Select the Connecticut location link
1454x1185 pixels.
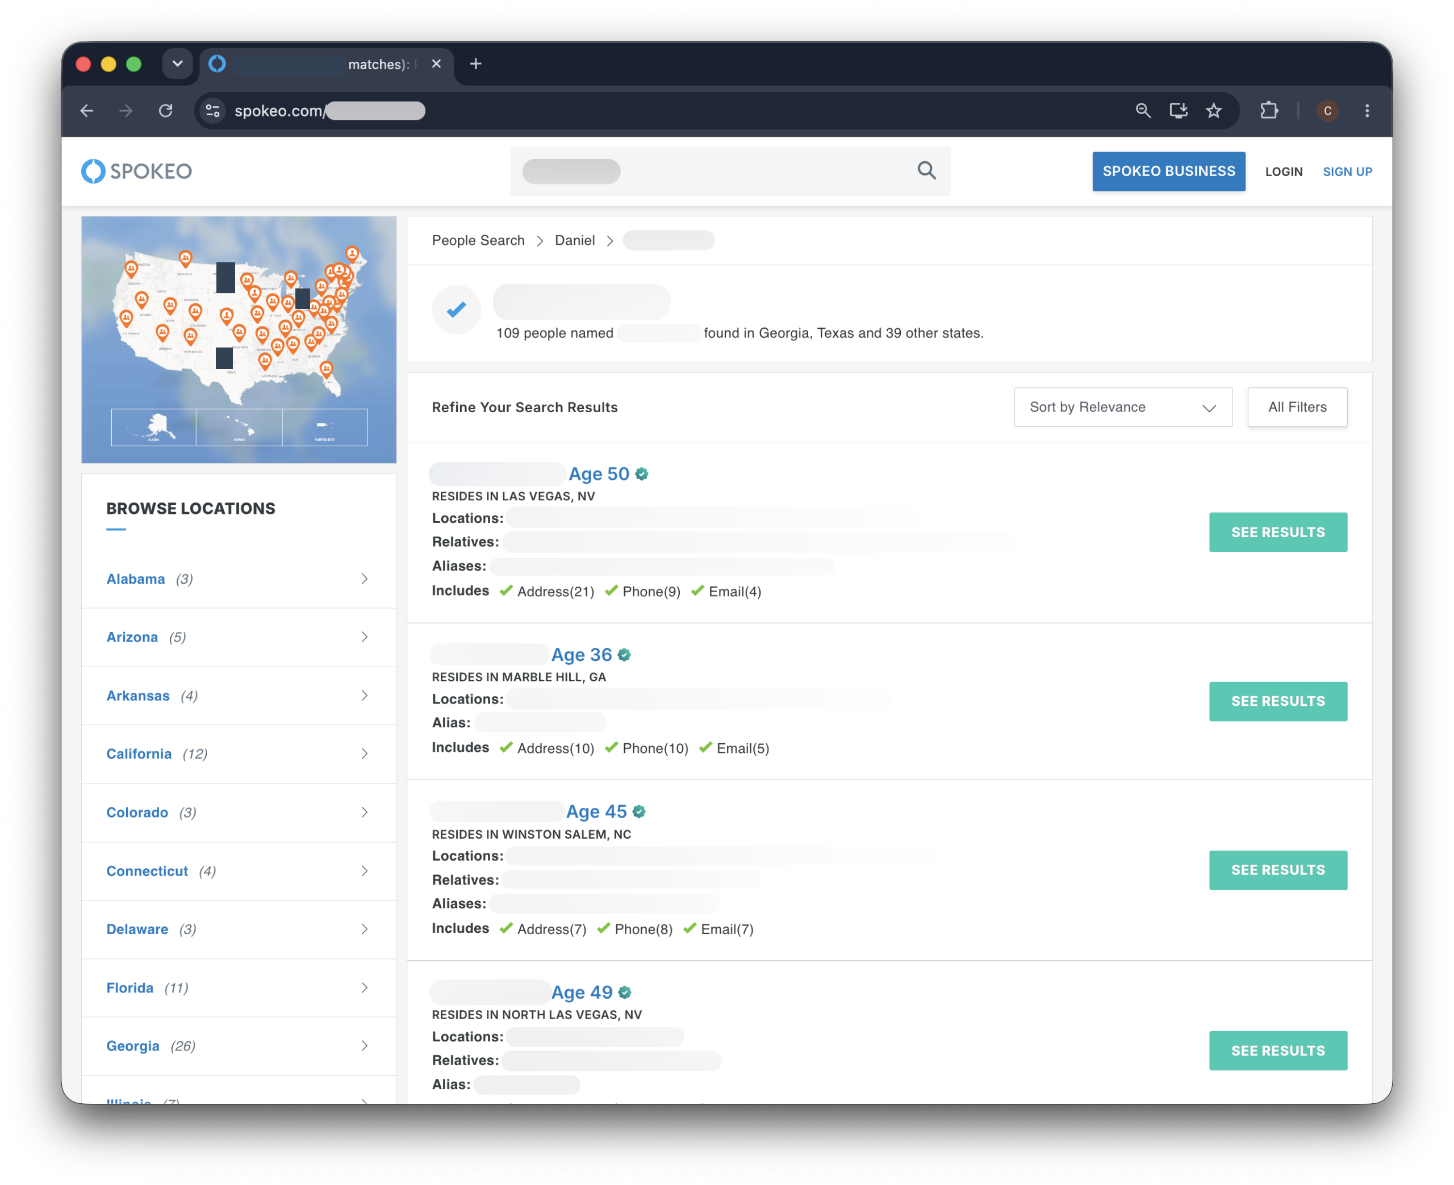coord(147,871)
